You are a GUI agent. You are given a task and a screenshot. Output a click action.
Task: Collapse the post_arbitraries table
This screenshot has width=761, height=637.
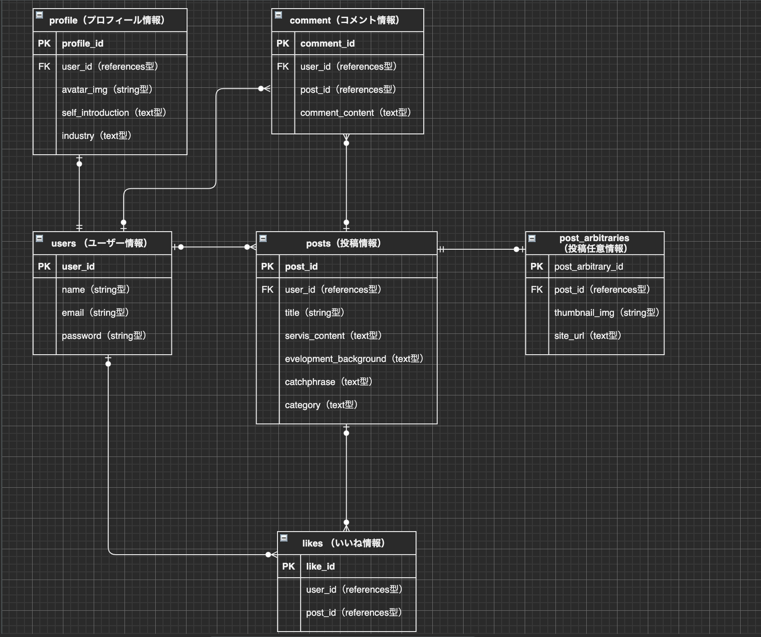click(532, 238)
